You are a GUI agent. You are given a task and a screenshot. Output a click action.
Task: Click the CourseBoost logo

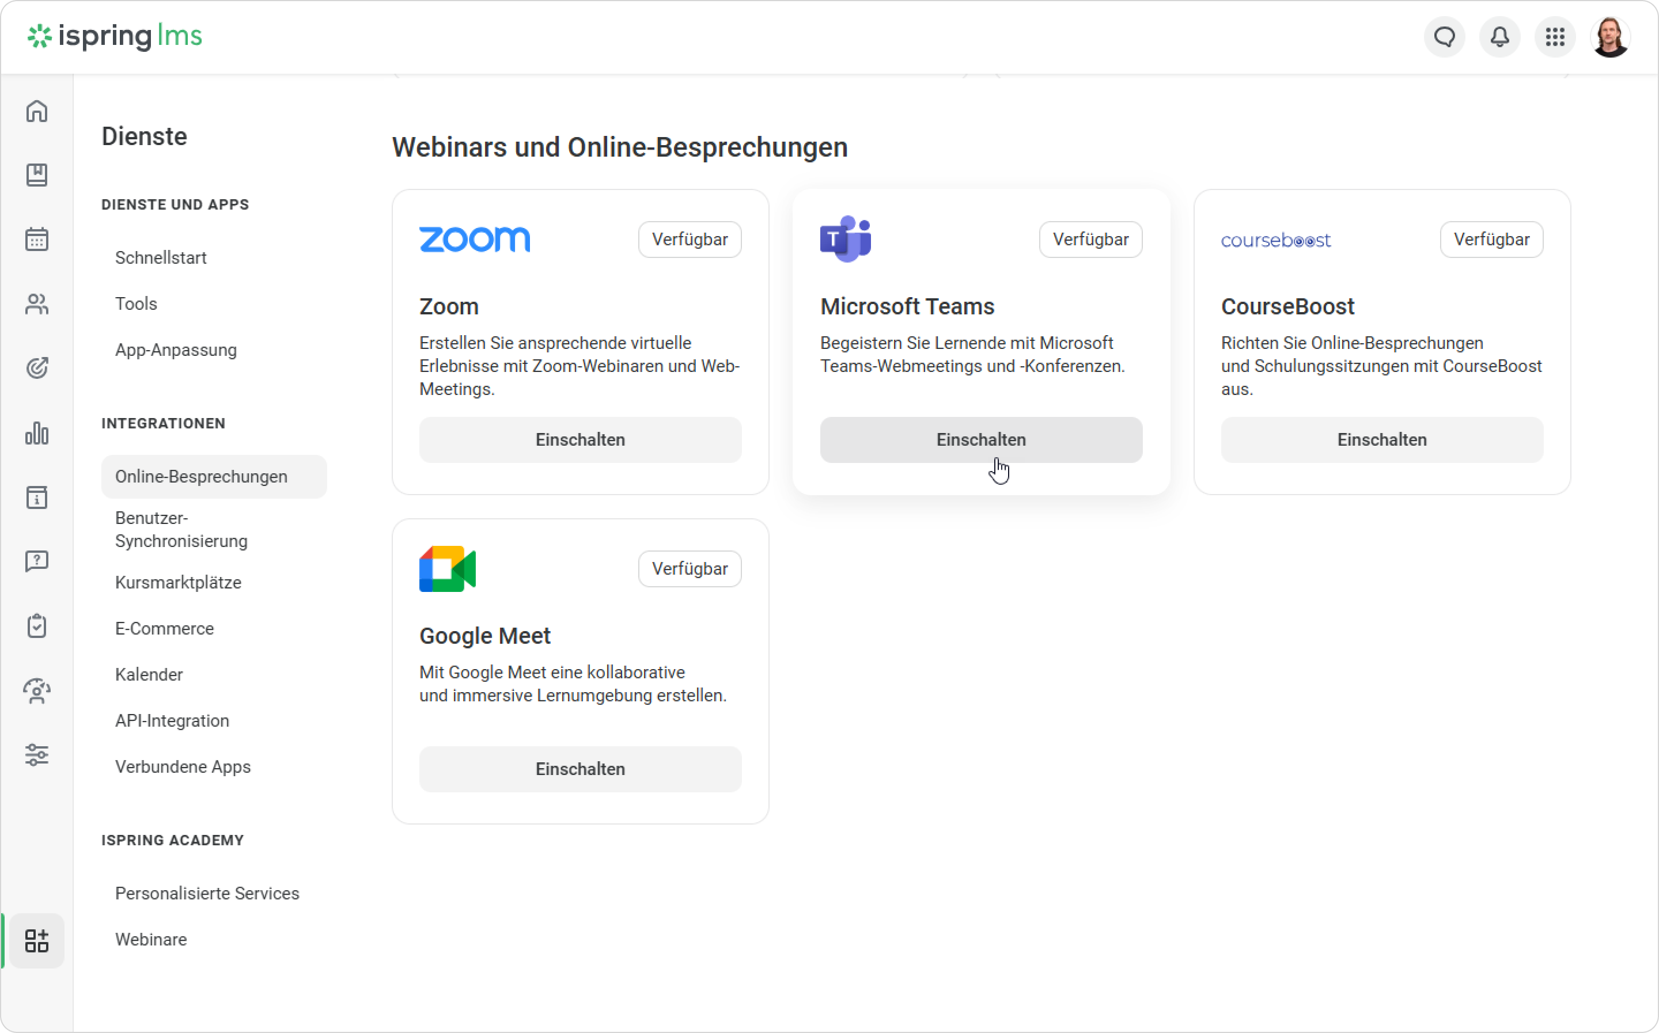1276,240
